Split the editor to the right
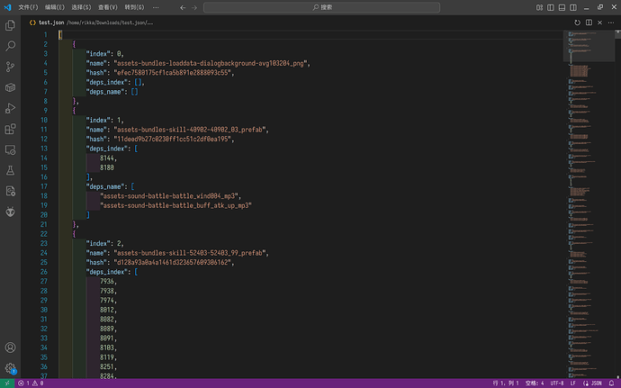The width and height of the screenshot is (621, 388). [x=589, y=23]
